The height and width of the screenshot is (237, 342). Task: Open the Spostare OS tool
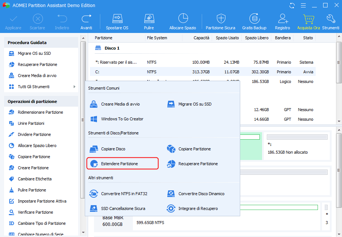(117, 22)
